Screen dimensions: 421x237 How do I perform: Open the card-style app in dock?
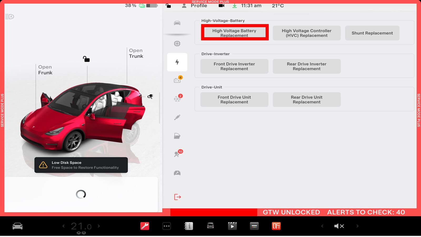point(254,226)
